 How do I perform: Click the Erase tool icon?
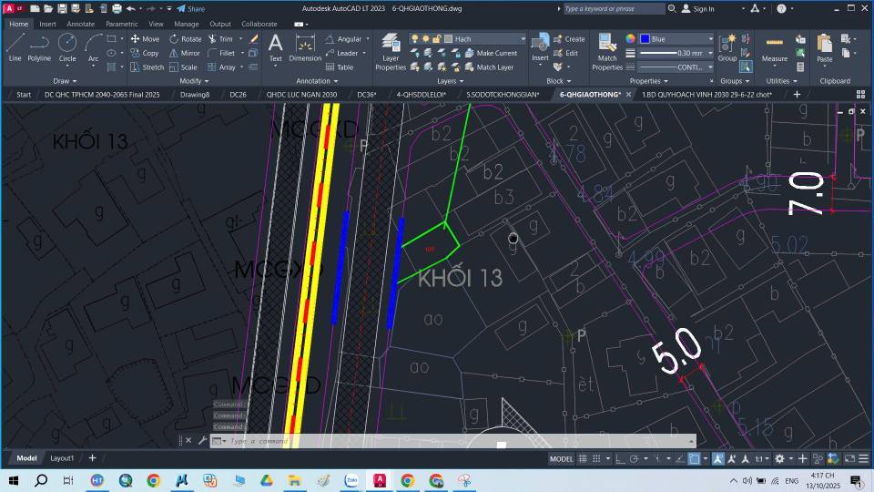tap(254, 38)
